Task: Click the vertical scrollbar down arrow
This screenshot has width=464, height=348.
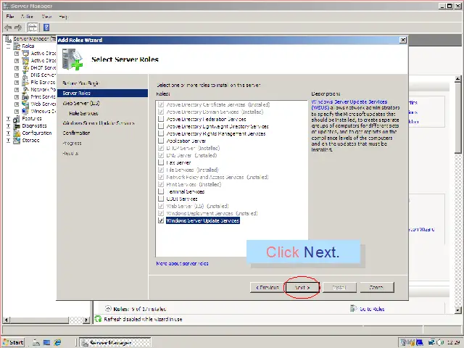Action: click(457, 310)
